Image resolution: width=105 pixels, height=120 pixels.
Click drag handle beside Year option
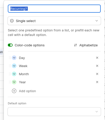[x=10, y=82]
